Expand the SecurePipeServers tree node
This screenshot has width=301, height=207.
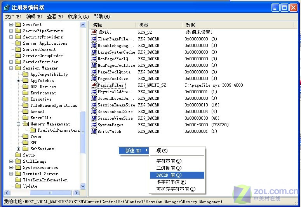pos(11,31)
